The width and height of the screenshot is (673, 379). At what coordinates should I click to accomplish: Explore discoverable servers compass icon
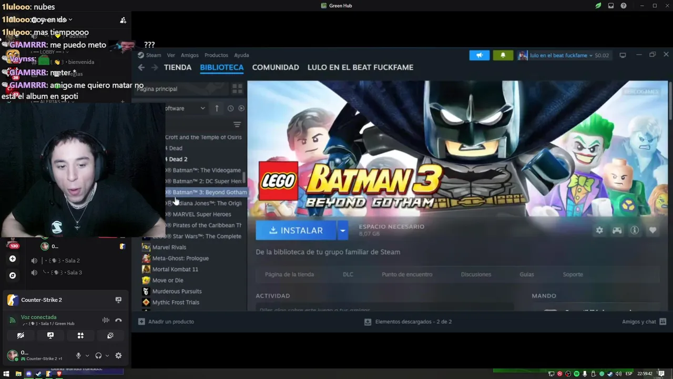[13, 275]
